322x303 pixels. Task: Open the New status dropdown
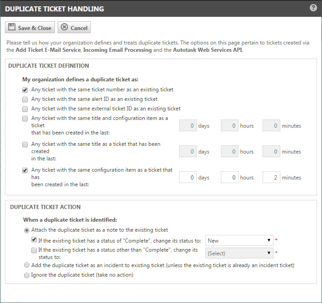239,240
